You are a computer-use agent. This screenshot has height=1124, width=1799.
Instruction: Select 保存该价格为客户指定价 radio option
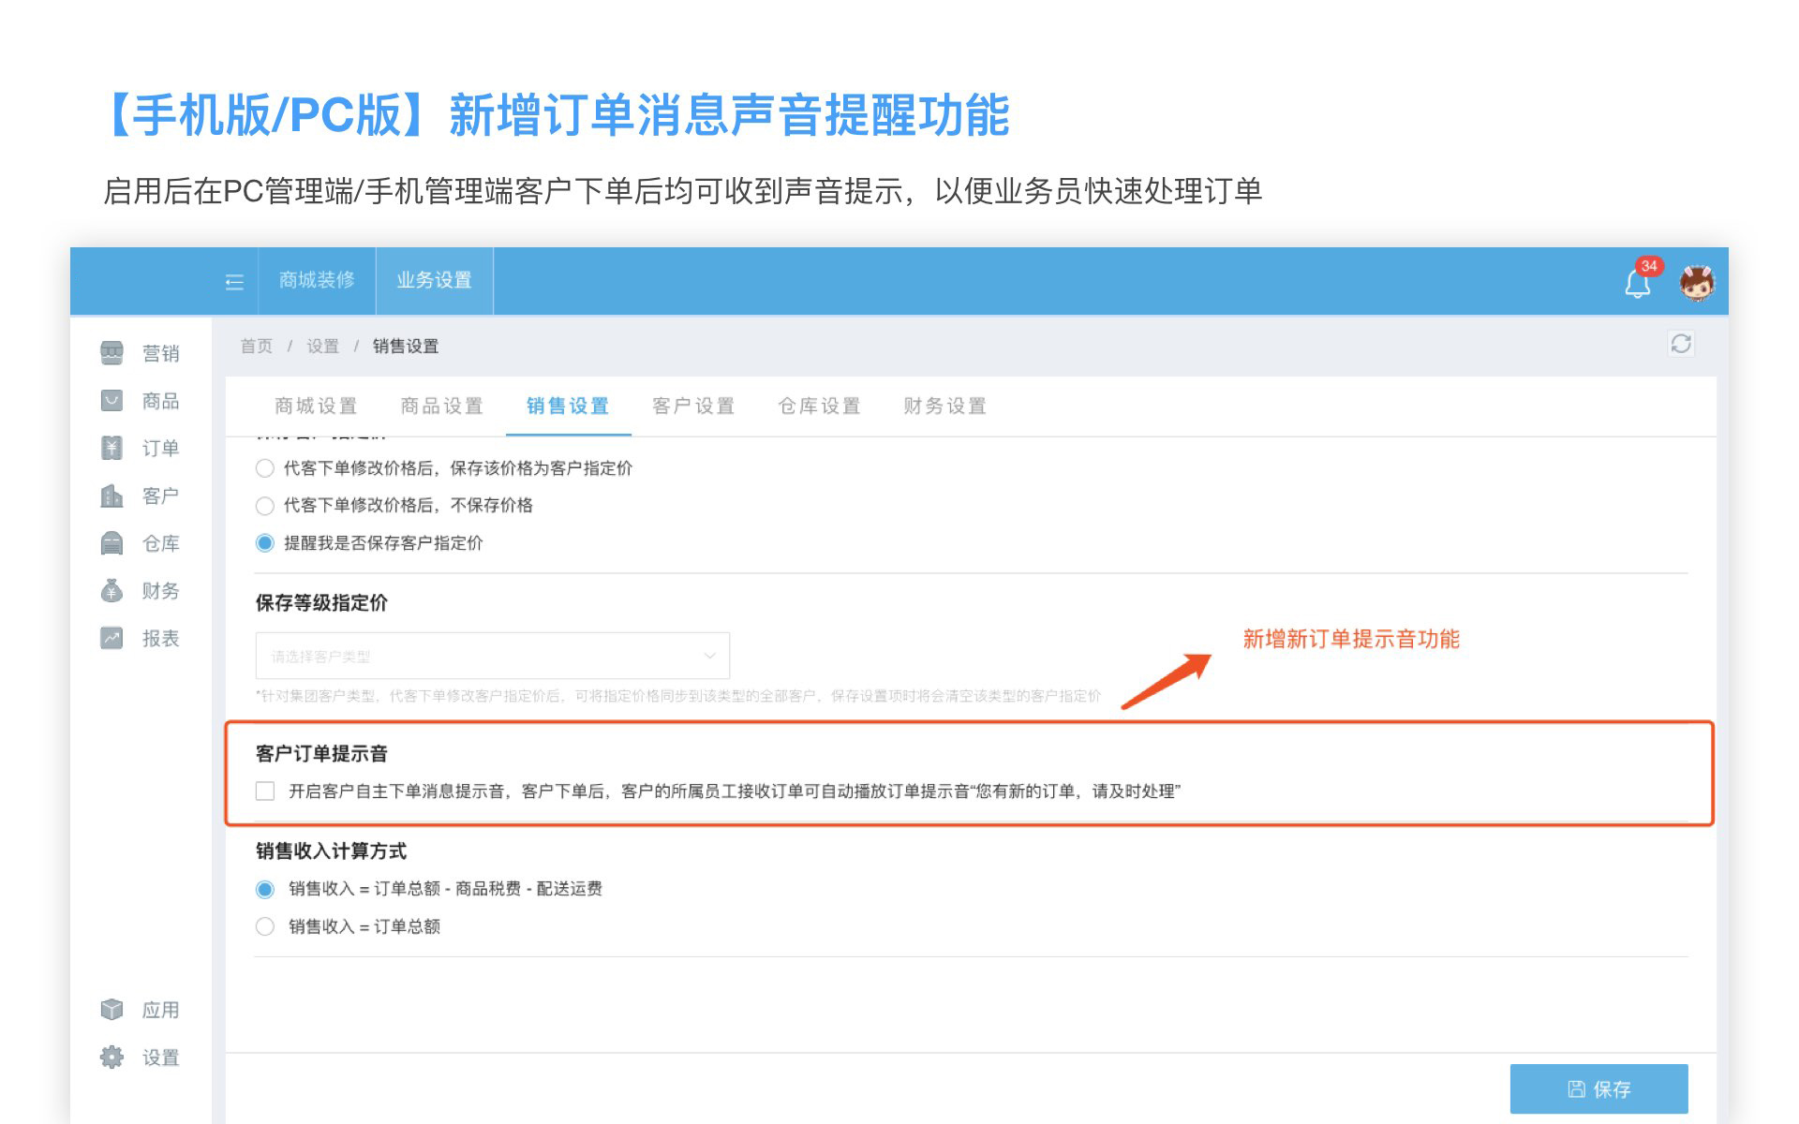click(x=265, y=468)
